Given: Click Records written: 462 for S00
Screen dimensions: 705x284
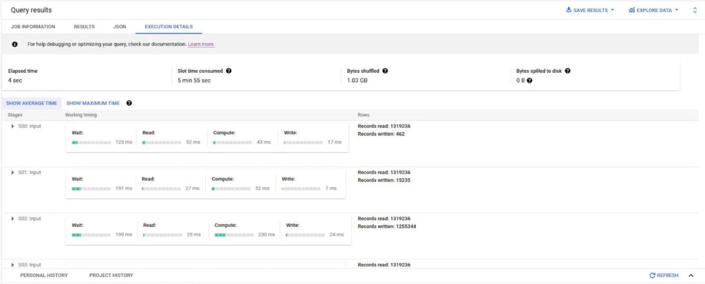Looking at the screenshot, I should pyautogui.click(x=381, y=134).
